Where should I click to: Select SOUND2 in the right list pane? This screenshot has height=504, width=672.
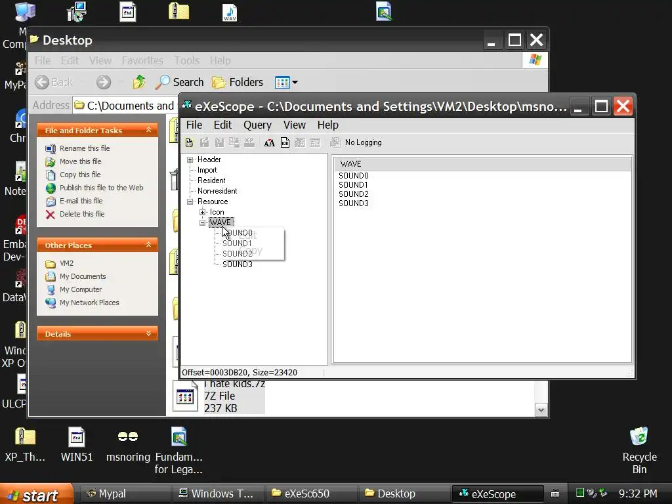(x=354, y=194)
